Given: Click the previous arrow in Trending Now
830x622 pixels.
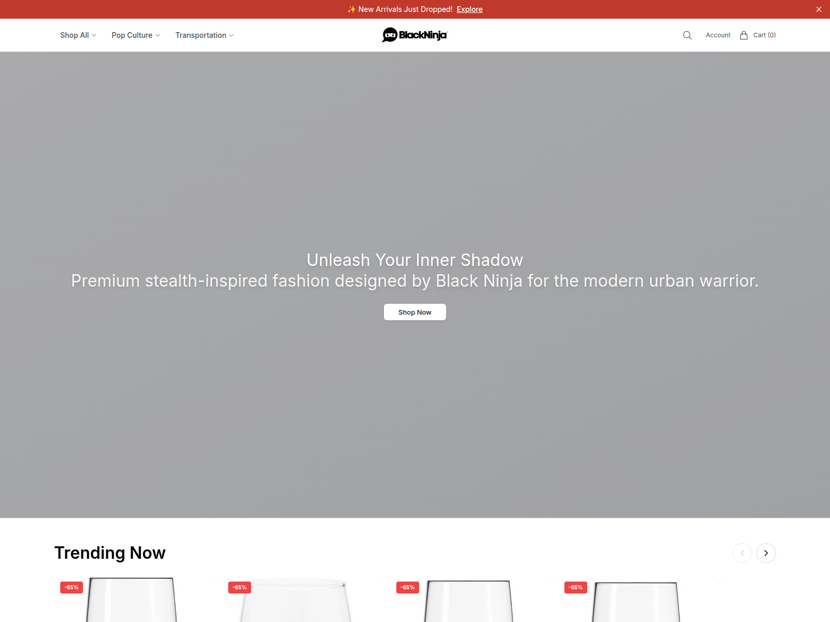Looking at the screenshot, I should click(742, 553).
